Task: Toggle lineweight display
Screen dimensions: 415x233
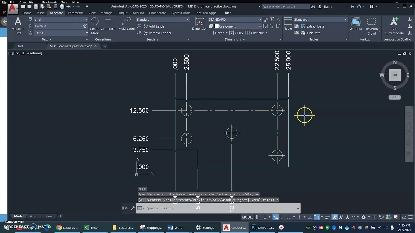Action: [327, 217]
